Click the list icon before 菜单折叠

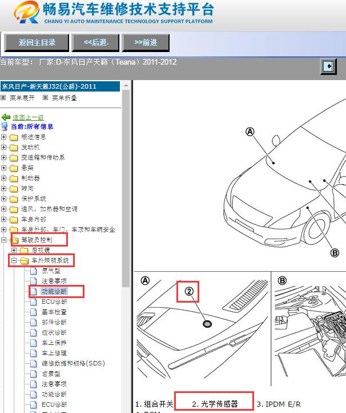[45, 98]
